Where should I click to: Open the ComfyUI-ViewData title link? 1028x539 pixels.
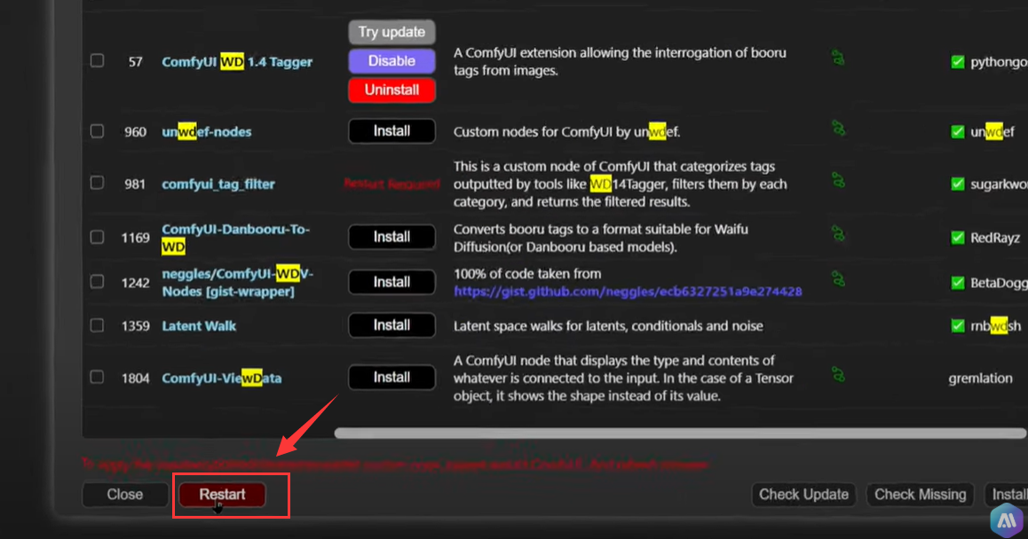[x=222, y=378]
